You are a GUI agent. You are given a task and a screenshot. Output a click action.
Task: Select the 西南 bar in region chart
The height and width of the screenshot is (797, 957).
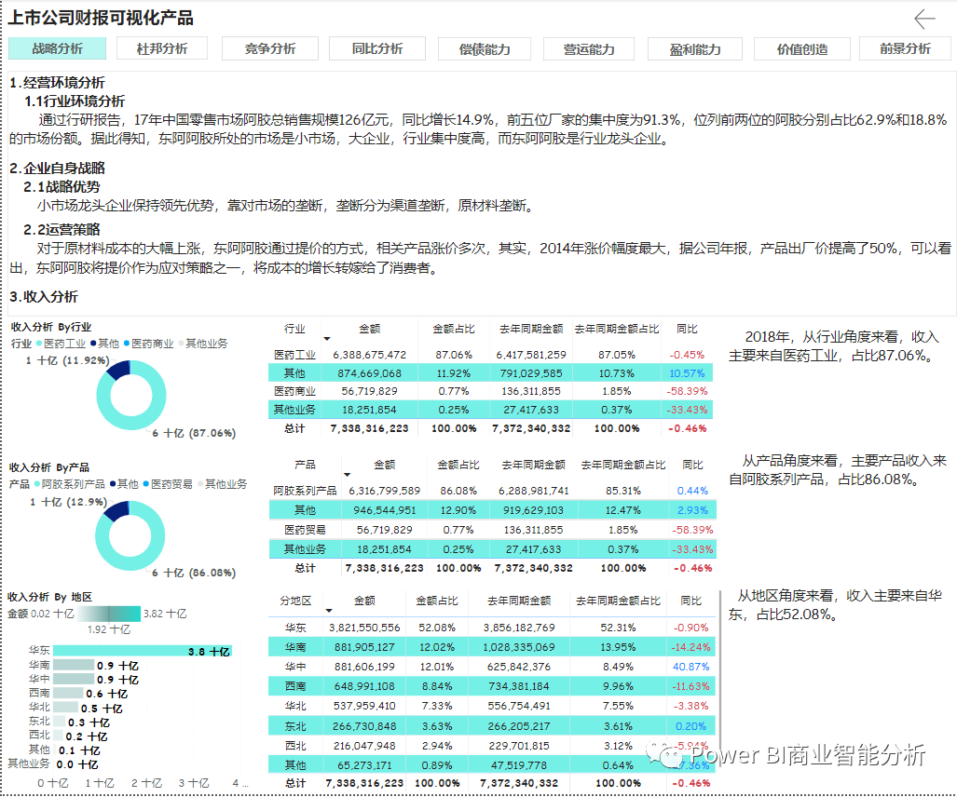pyautogui.click(x=68, y=693)
